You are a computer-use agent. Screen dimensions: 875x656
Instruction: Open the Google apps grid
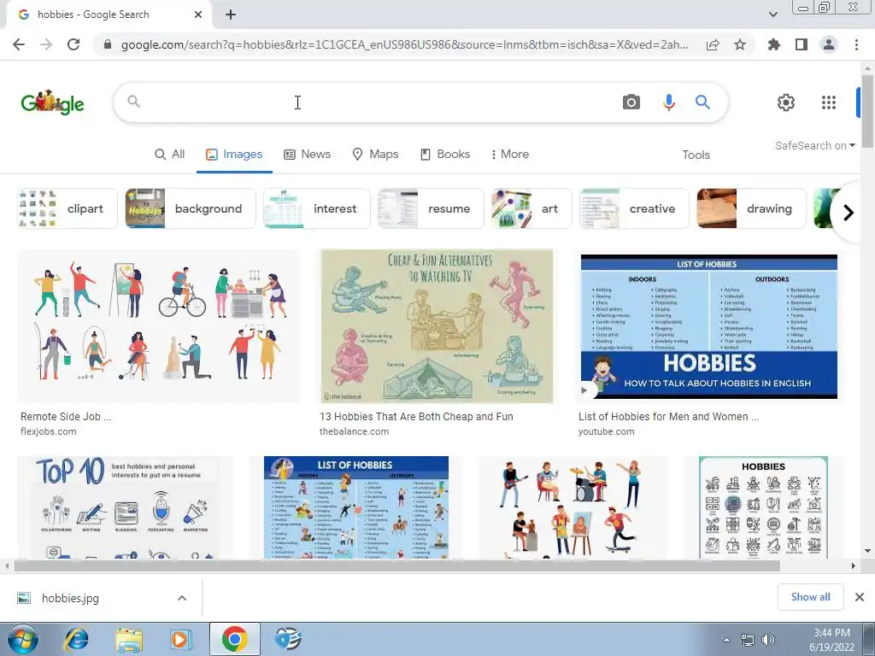click(x=829, y=102)
